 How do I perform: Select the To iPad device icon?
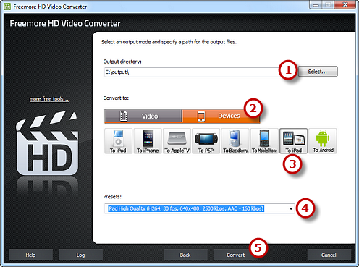tap(293, 141)
